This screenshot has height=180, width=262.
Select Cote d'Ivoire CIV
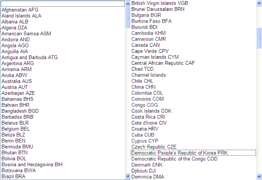(149, 123)
